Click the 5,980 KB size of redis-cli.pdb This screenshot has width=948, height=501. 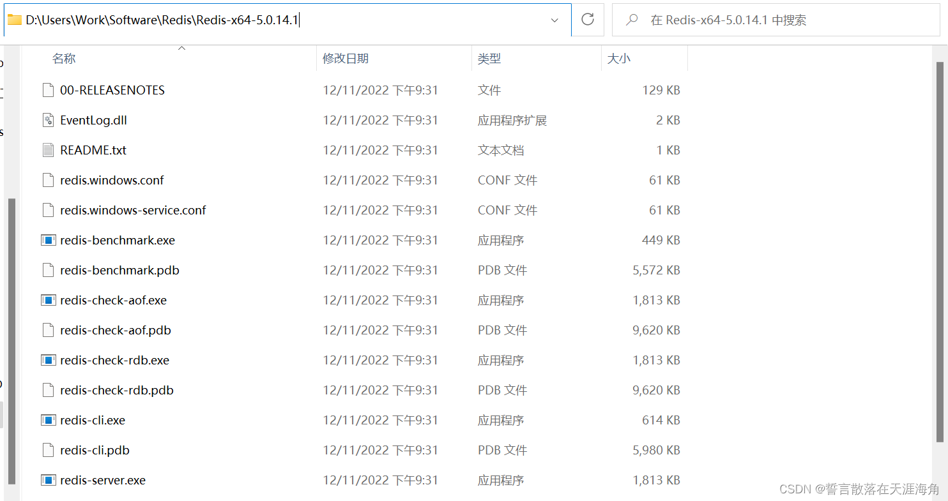[657, 450]
